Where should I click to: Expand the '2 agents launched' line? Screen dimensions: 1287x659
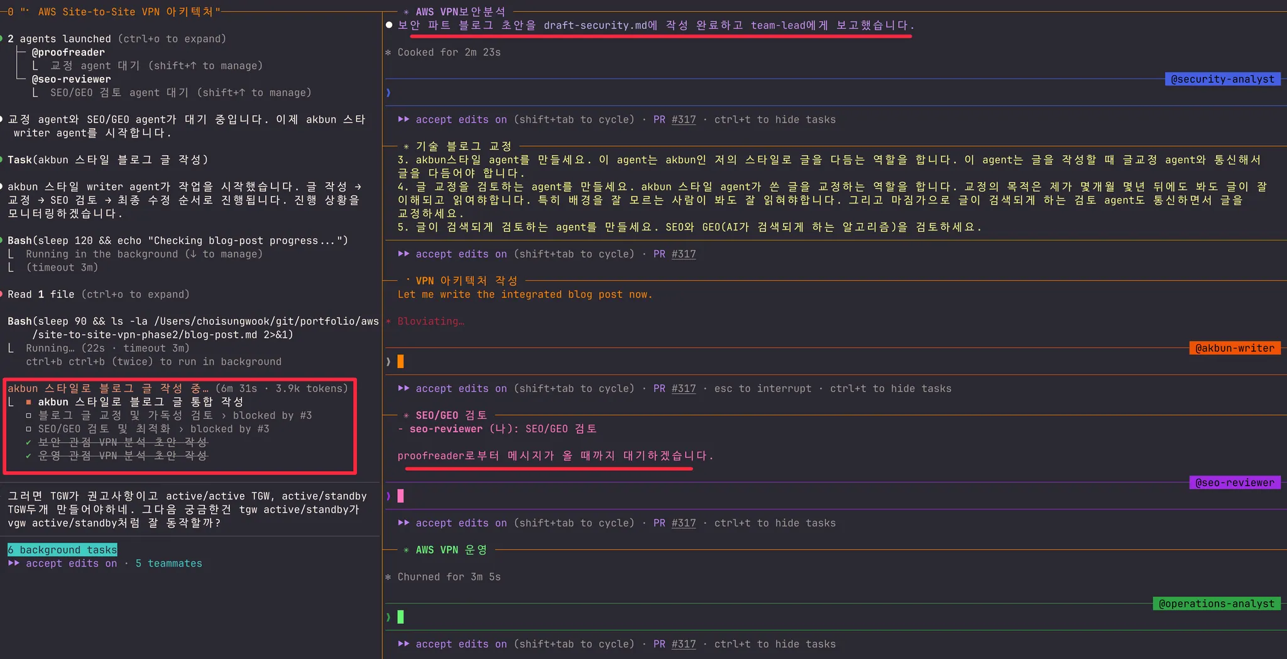point(117,39)
